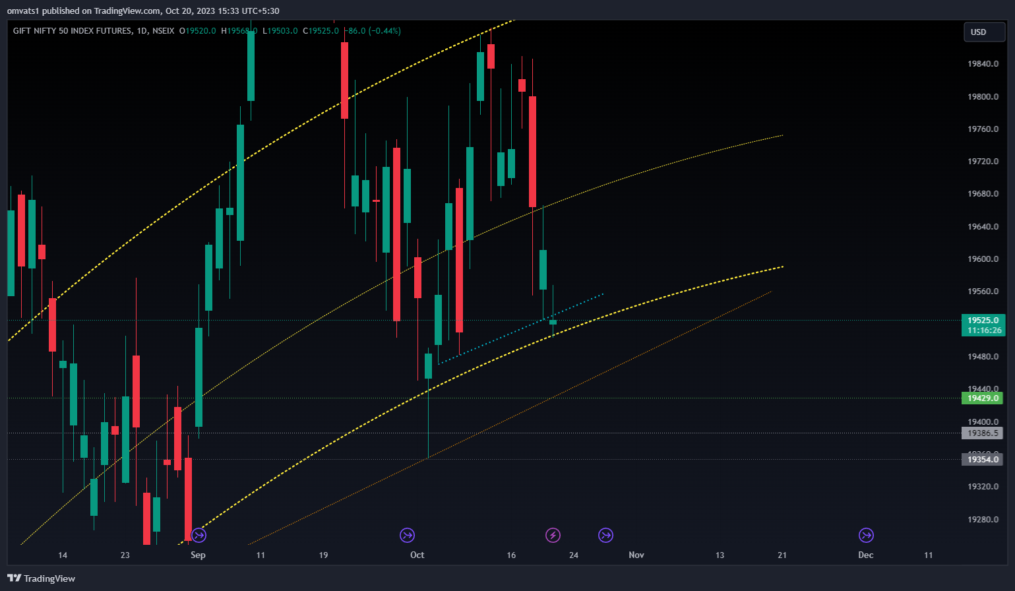Viewport: 1015px width, 591px height.
Task: Click the Oct label on the time axis
Action: tap(417, 555)
